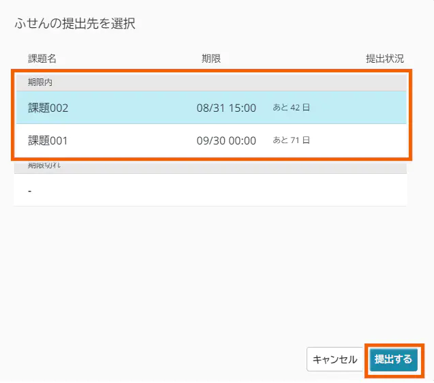Click the 08/31 15:00 deadline text
The height and width of the screenshot is (383, 434).
[x=226, y=108]
